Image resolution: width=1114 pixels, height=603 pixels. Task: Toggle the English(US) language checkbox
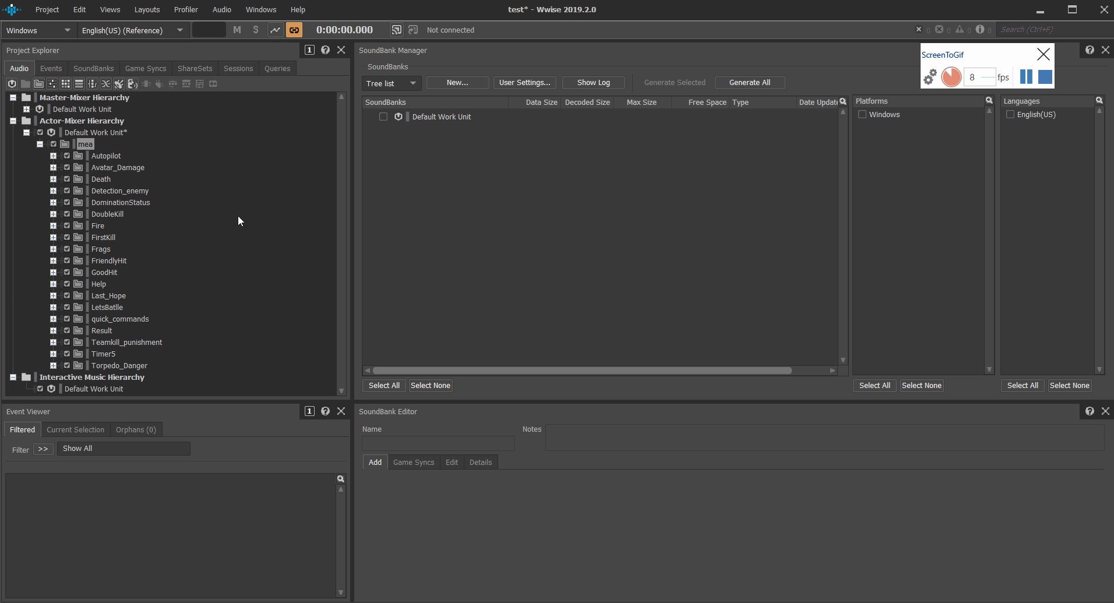pyautogui.click(x=1010, y=115)
